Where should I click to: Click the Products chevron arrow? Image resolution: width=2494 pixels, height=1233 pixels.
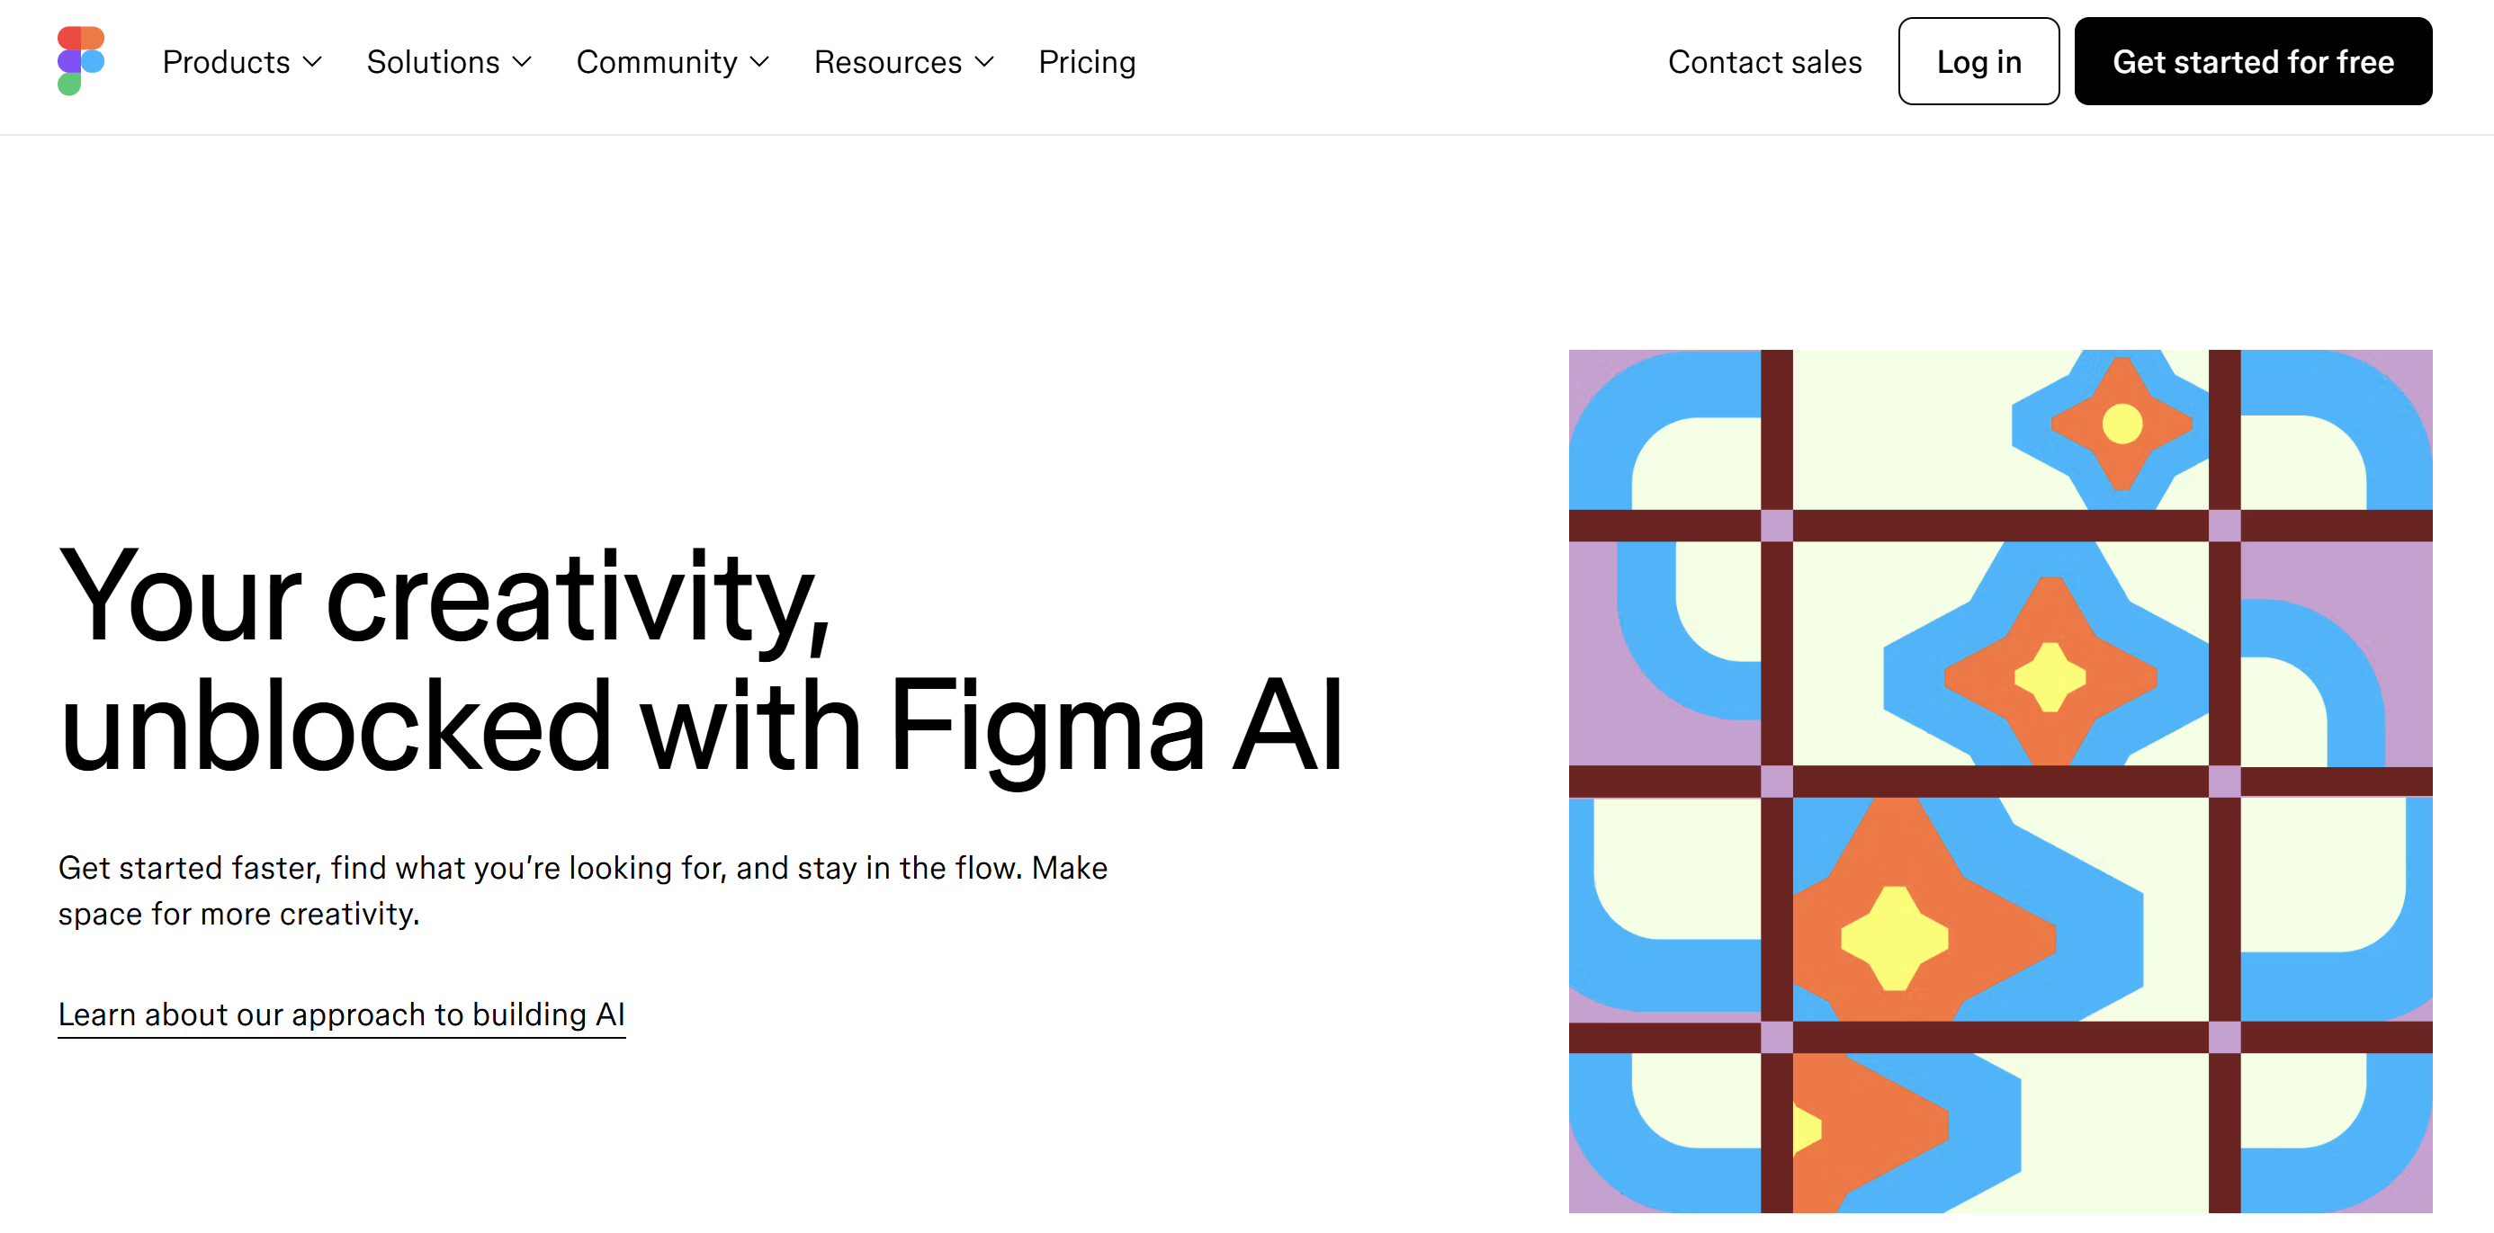[313, 64]
